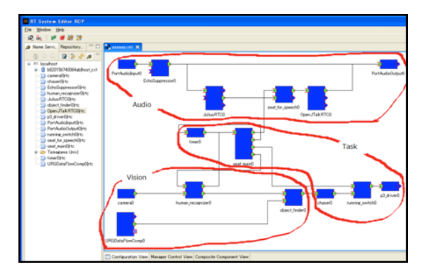Select the human_recognizer0 component block
This screenshot has width=424, height=275.
(x=194, y=190)
